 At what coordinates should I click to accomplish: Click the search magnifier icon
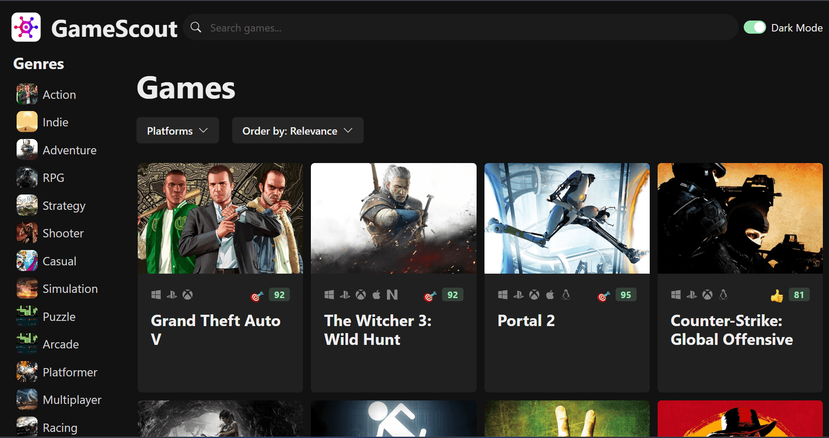196,28
